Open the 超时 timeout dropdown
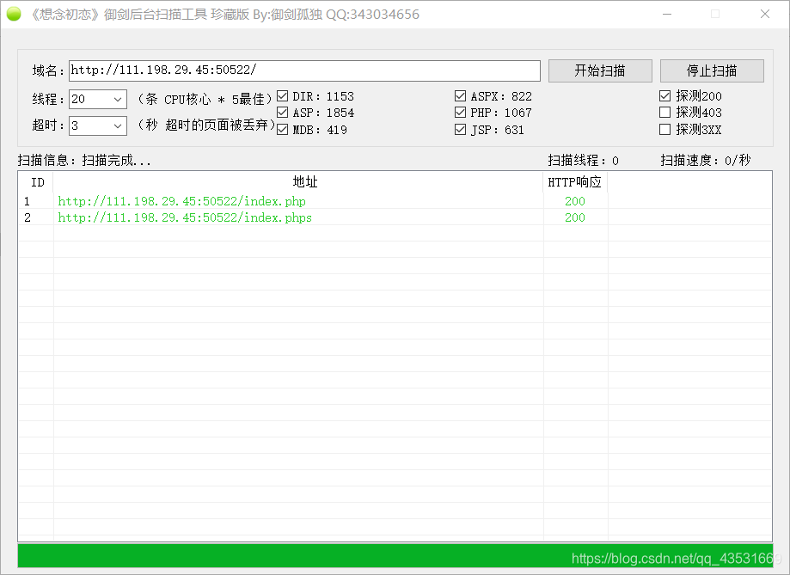This screenshot has width=790, height=575. click(118, 125)
